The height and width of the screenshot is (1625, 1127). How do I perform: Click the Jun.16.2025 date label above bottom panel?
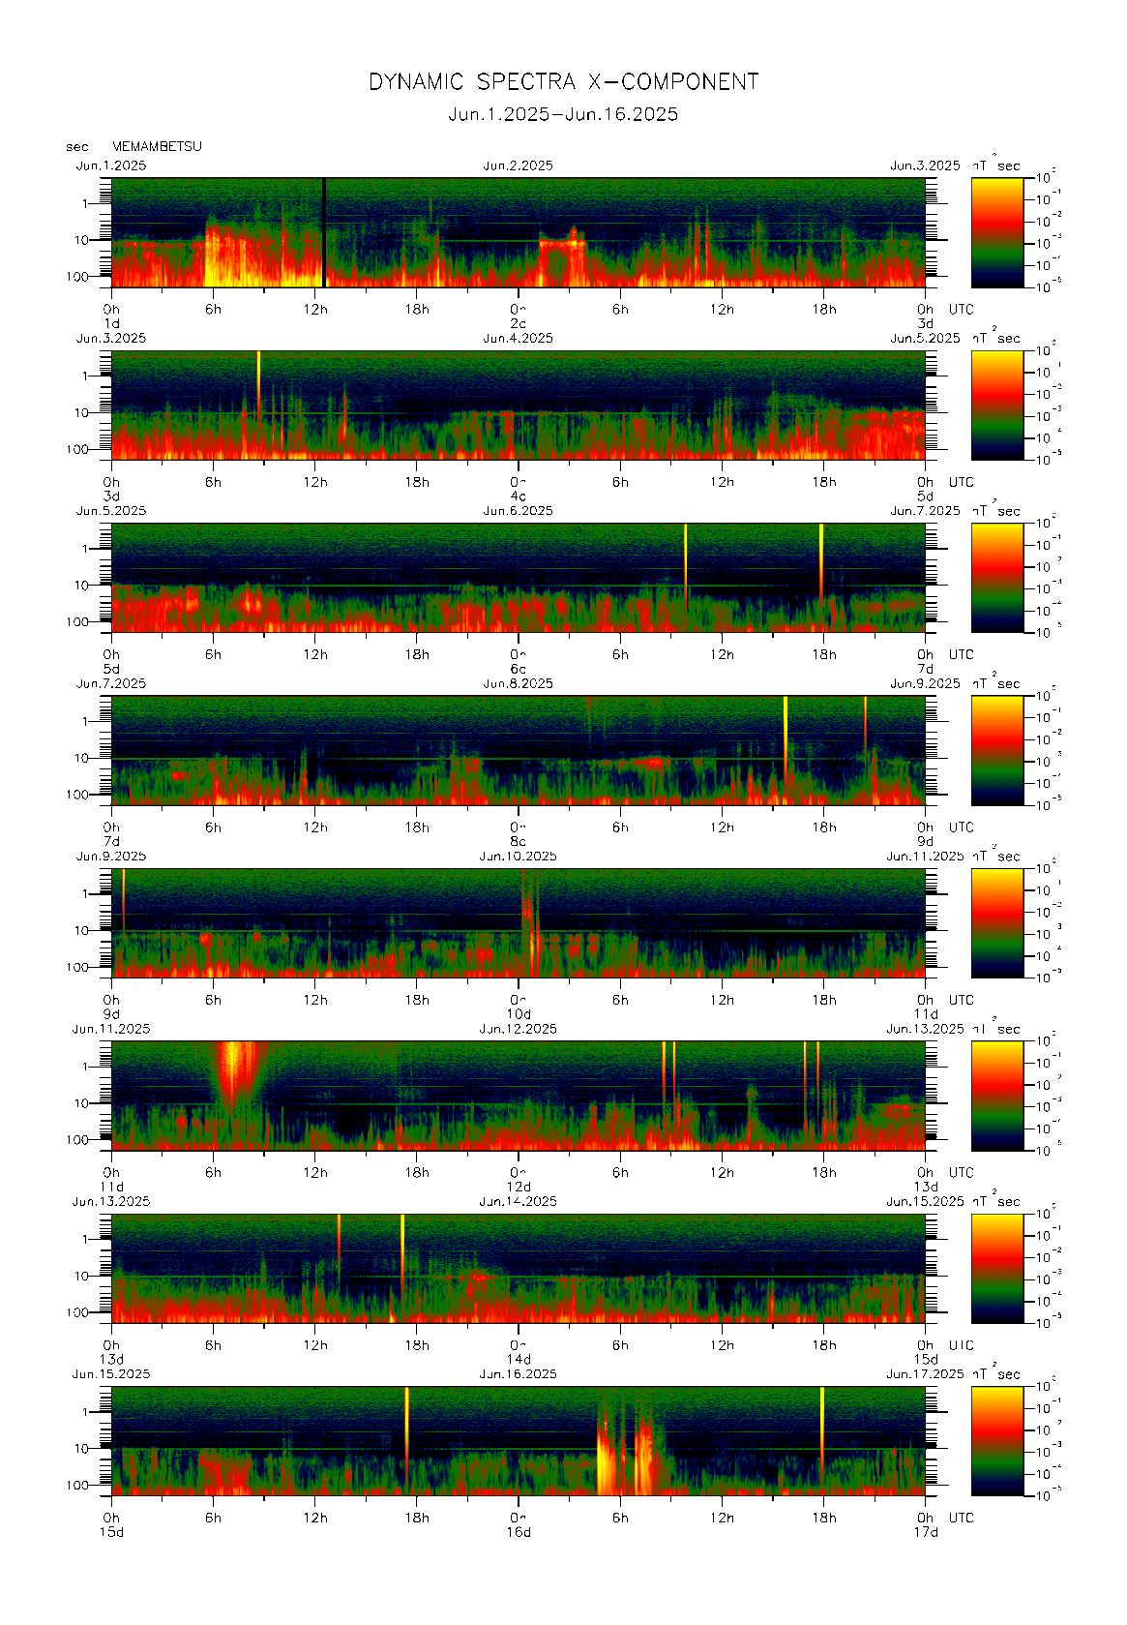519,1374
